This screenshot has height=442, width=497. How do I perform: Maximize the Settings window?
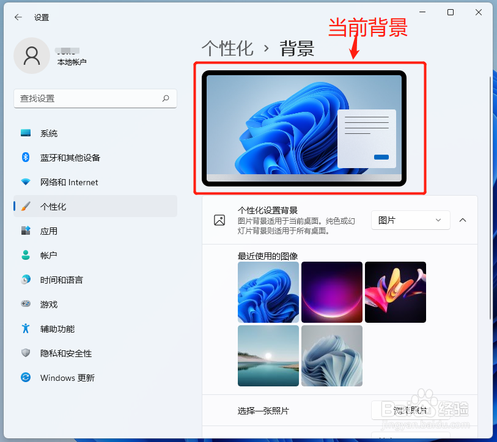[451, 12]
